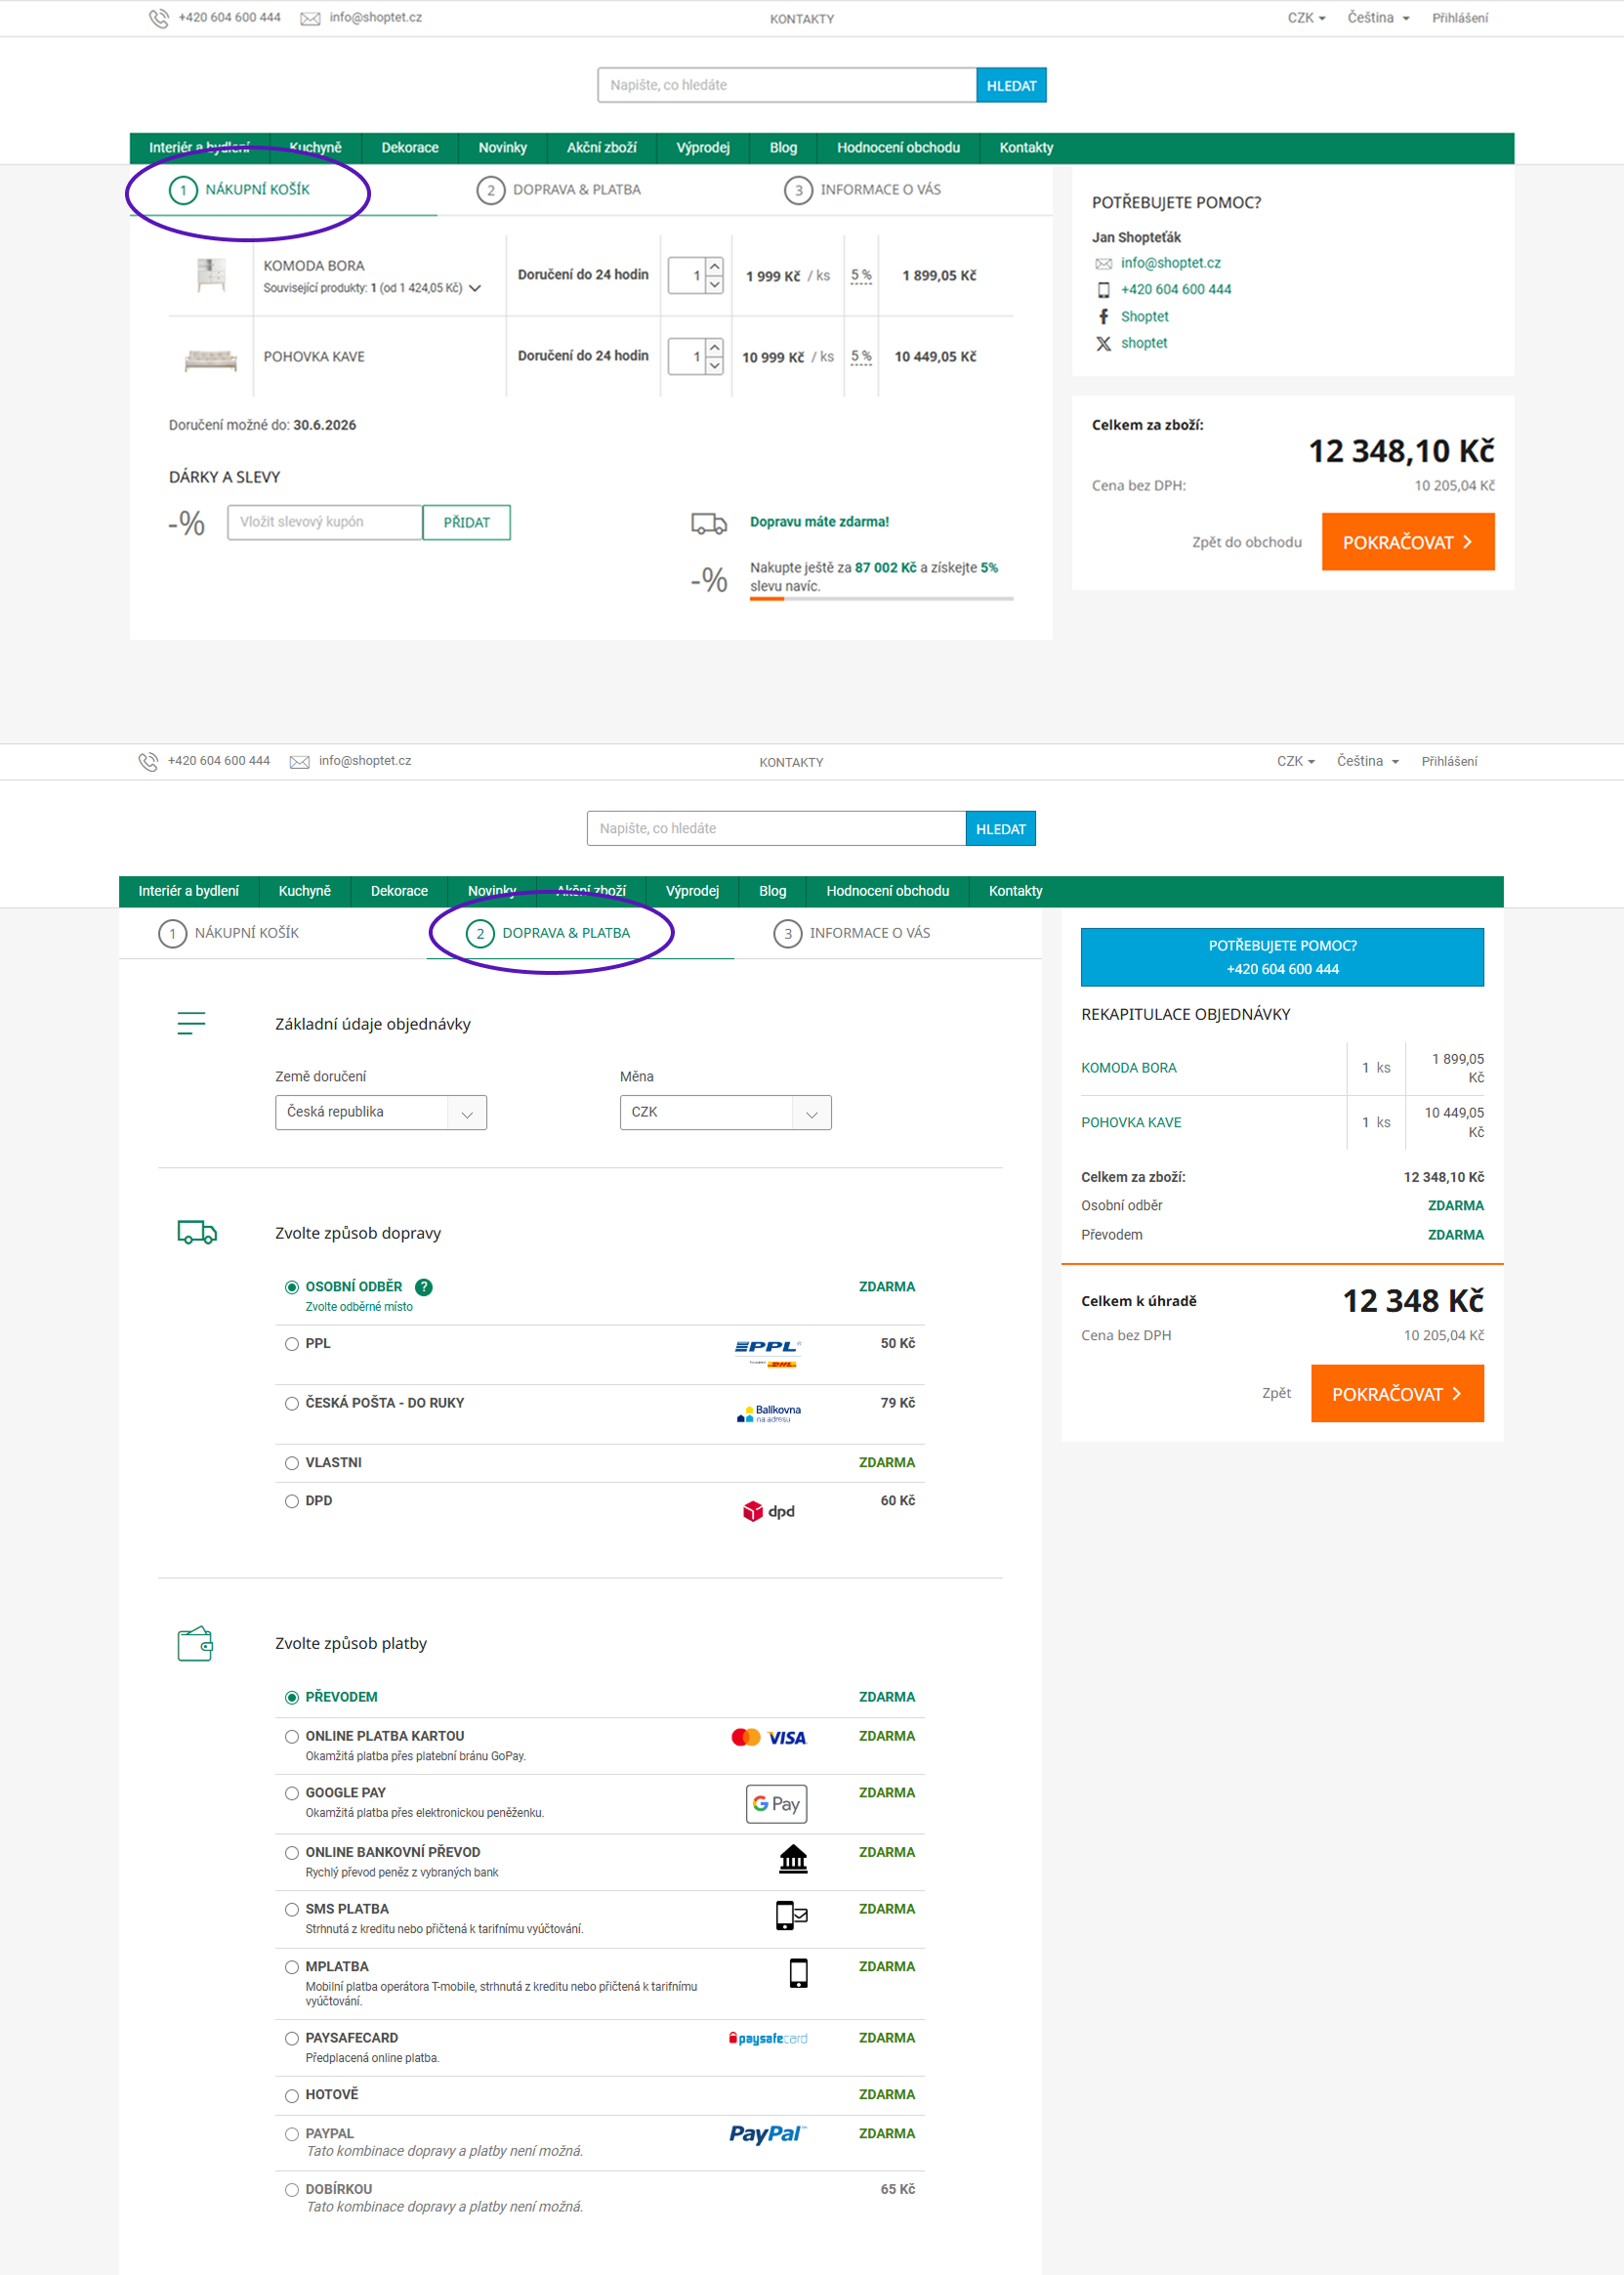Image resolution: width=1624 pixels, height=2275 pixels.
Task: Click HLEDAT on the Doprava & platba page
Action: click(1001, 829)
